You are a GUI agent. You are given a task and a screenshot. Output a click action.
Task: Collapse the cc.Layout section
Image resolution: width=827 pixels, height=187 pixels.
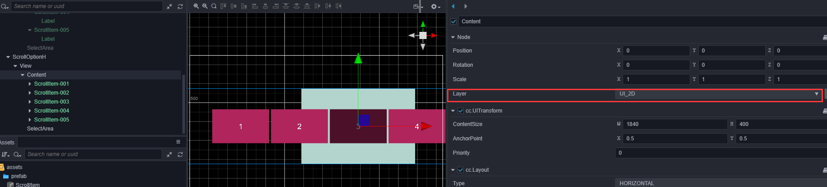453,170
